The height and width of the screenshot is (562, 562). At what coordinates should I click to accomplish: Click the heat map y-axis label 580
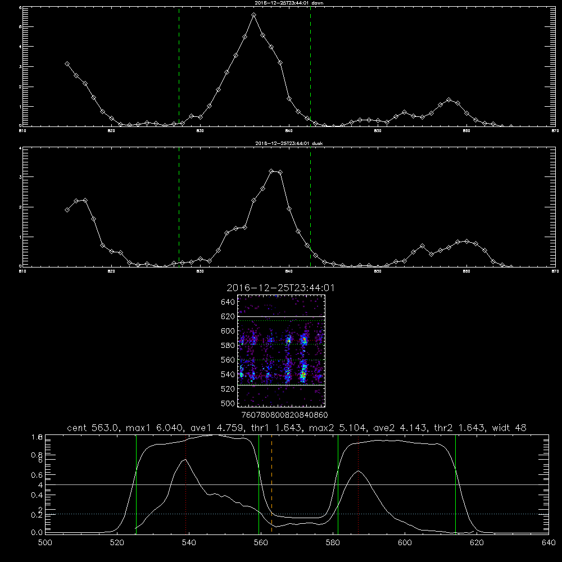click(x=228, y=346)
